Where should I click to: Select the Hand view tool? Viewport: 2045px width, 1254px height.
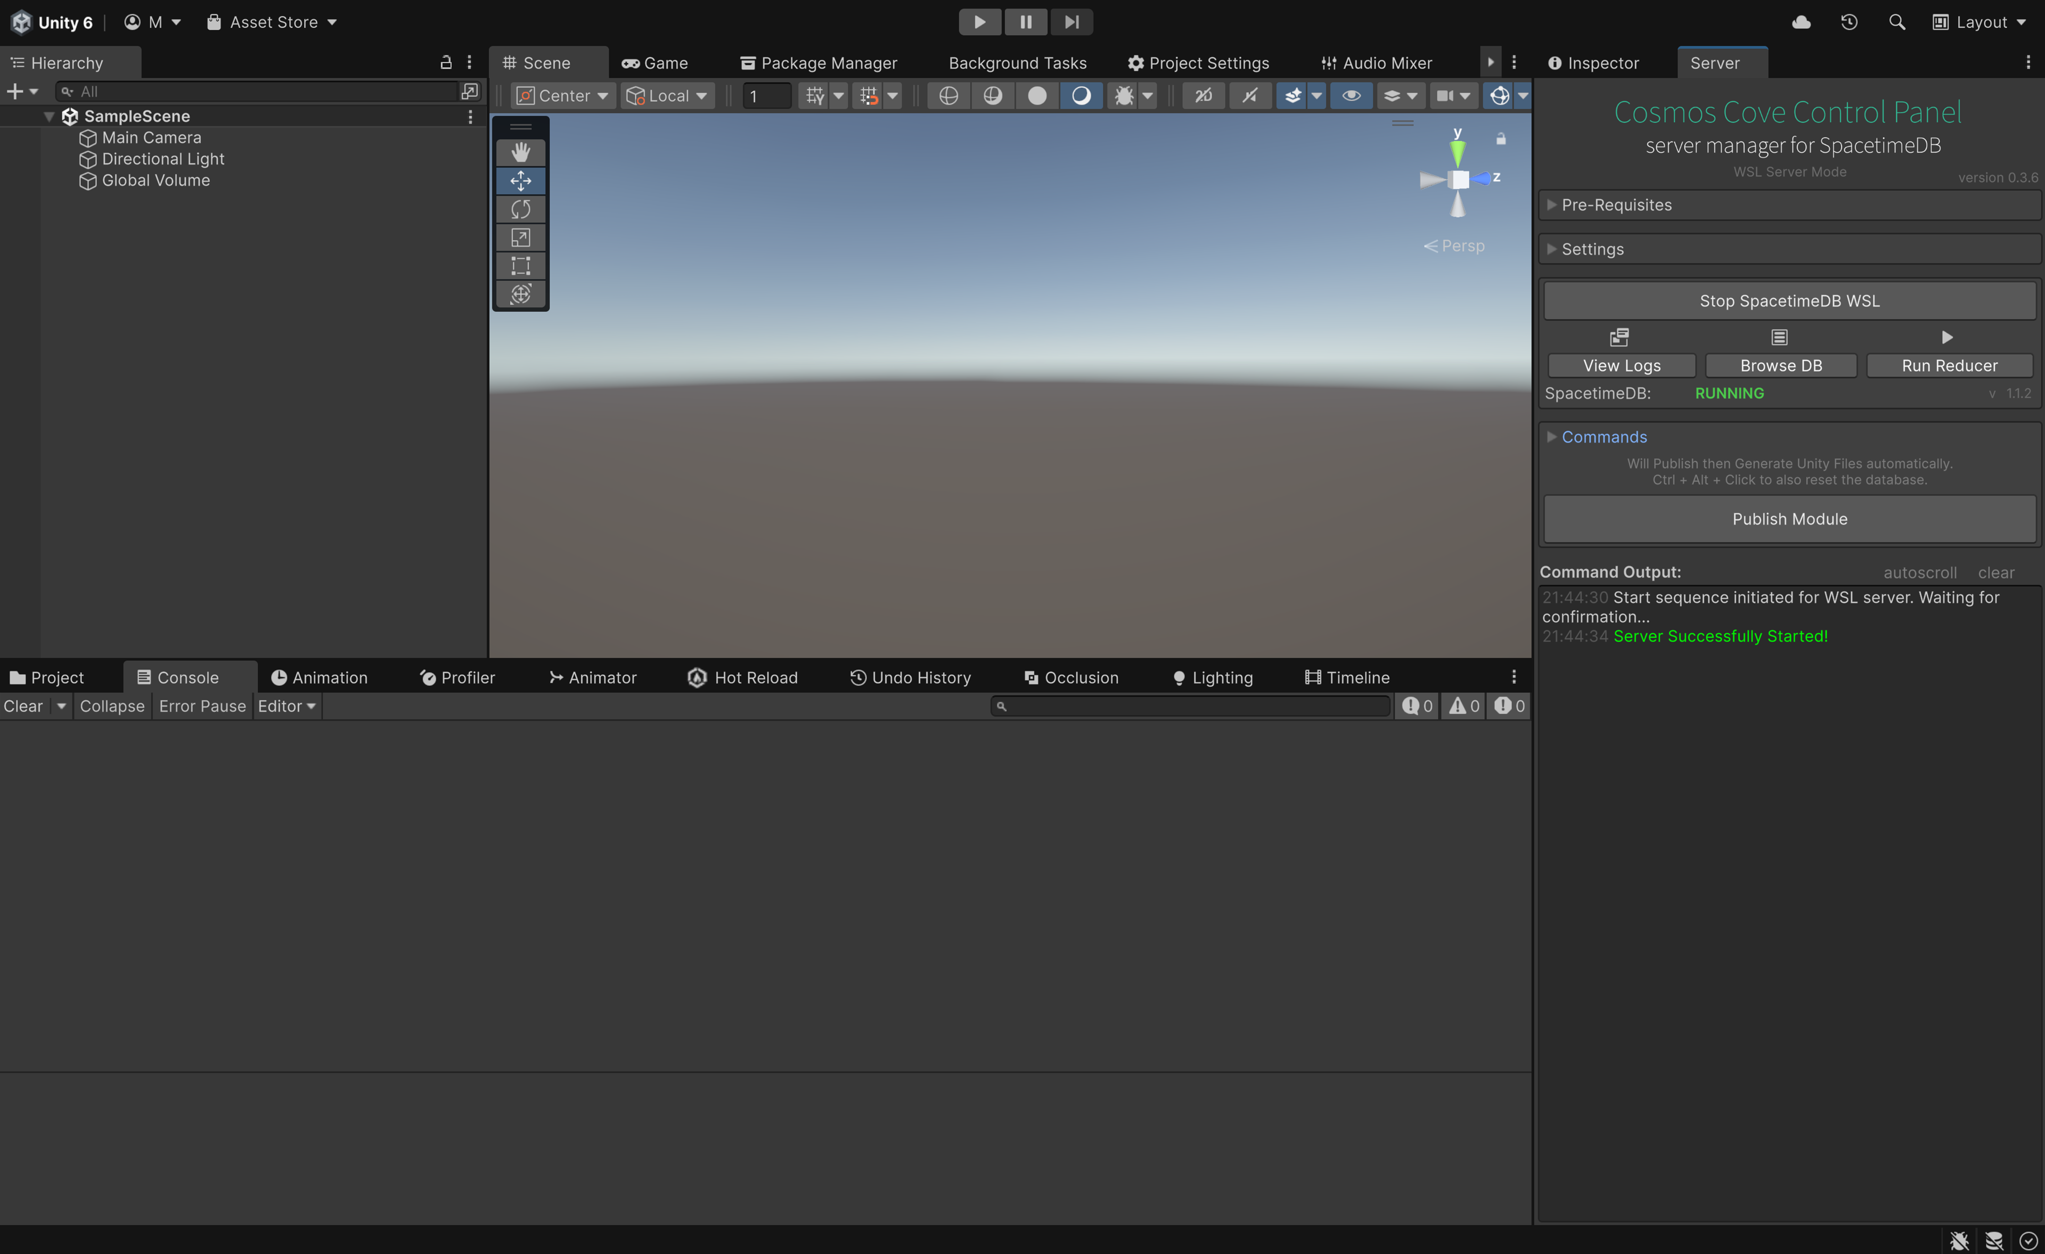(520, 152)
